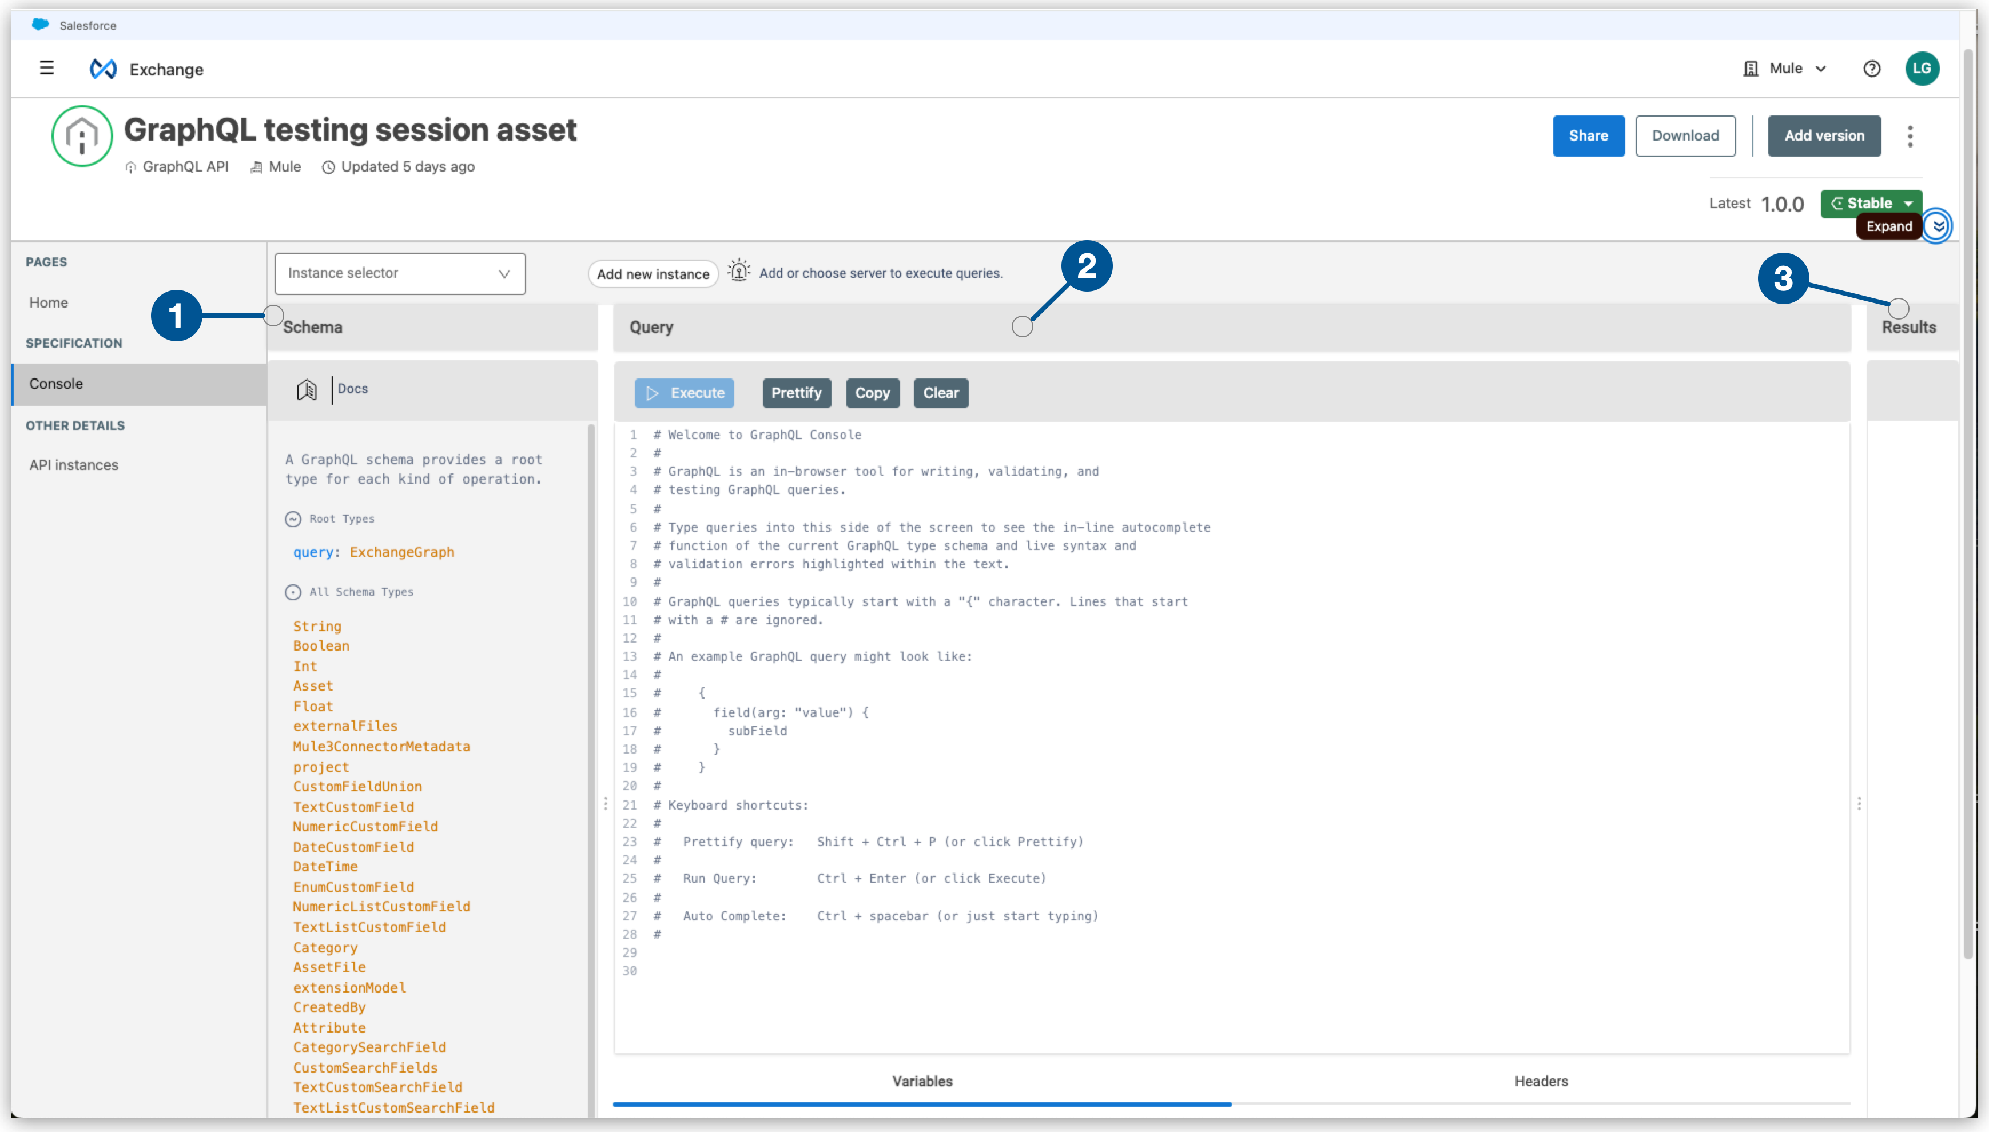Click the Exchange logo
The image size is (1989, 1132).
tap(104, 69)
